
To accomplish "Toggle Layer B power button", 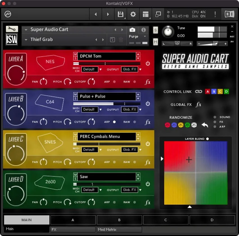I will click(x=148, y=104).
